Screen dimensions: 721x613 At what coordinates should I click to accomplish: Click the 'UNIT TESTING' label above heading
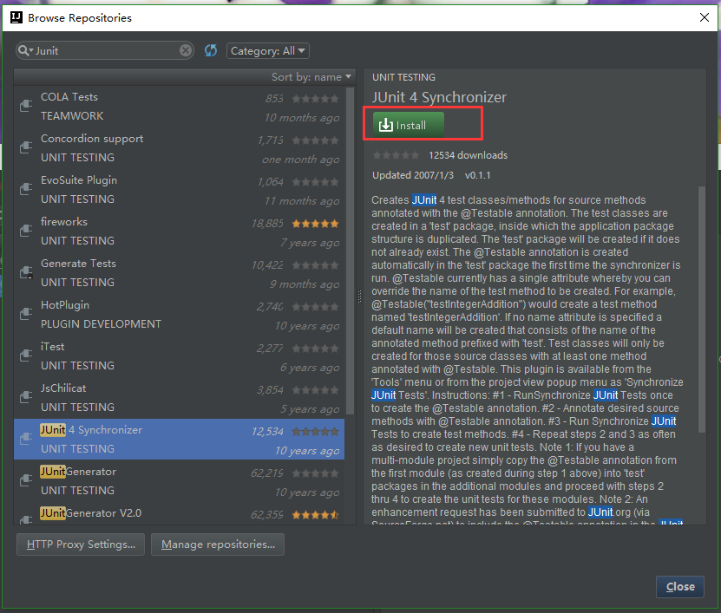coord(403,77)
